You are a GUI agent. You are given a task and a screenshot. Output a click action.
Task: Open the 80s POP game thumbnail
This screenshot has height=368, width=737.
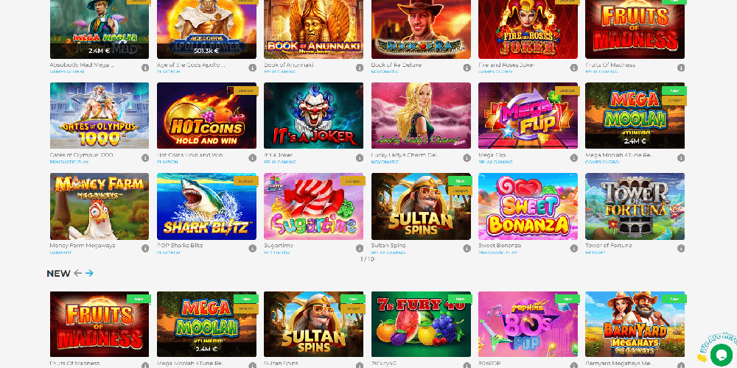[x=528, y=325]
